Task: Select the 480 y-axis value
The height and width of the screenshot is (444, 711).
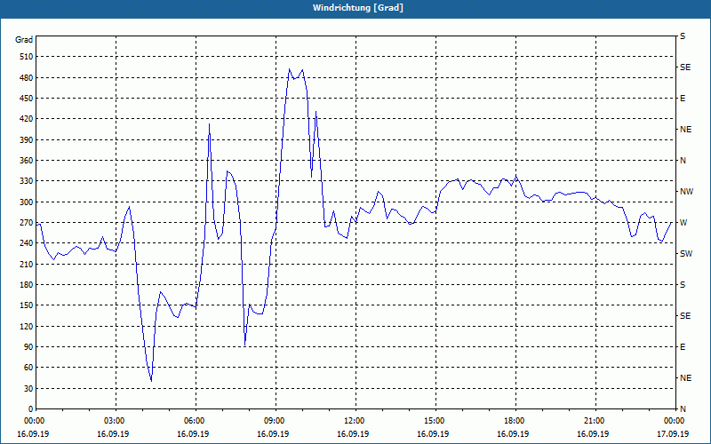Action: point(26,77)
